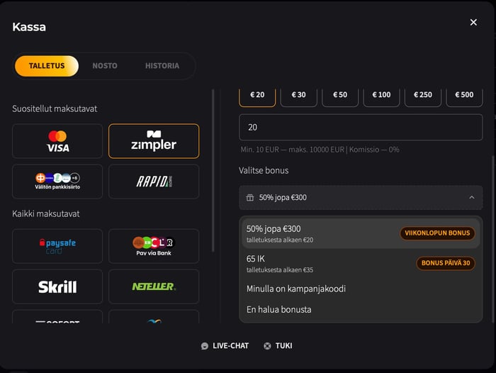Open the Nosto tab

point(105,66)
